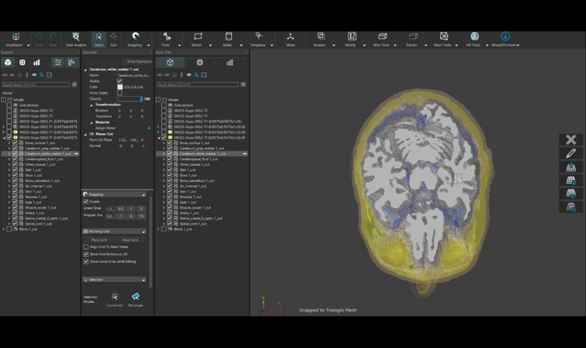Open ViP Tools globe icon

(x=474, y=36)
